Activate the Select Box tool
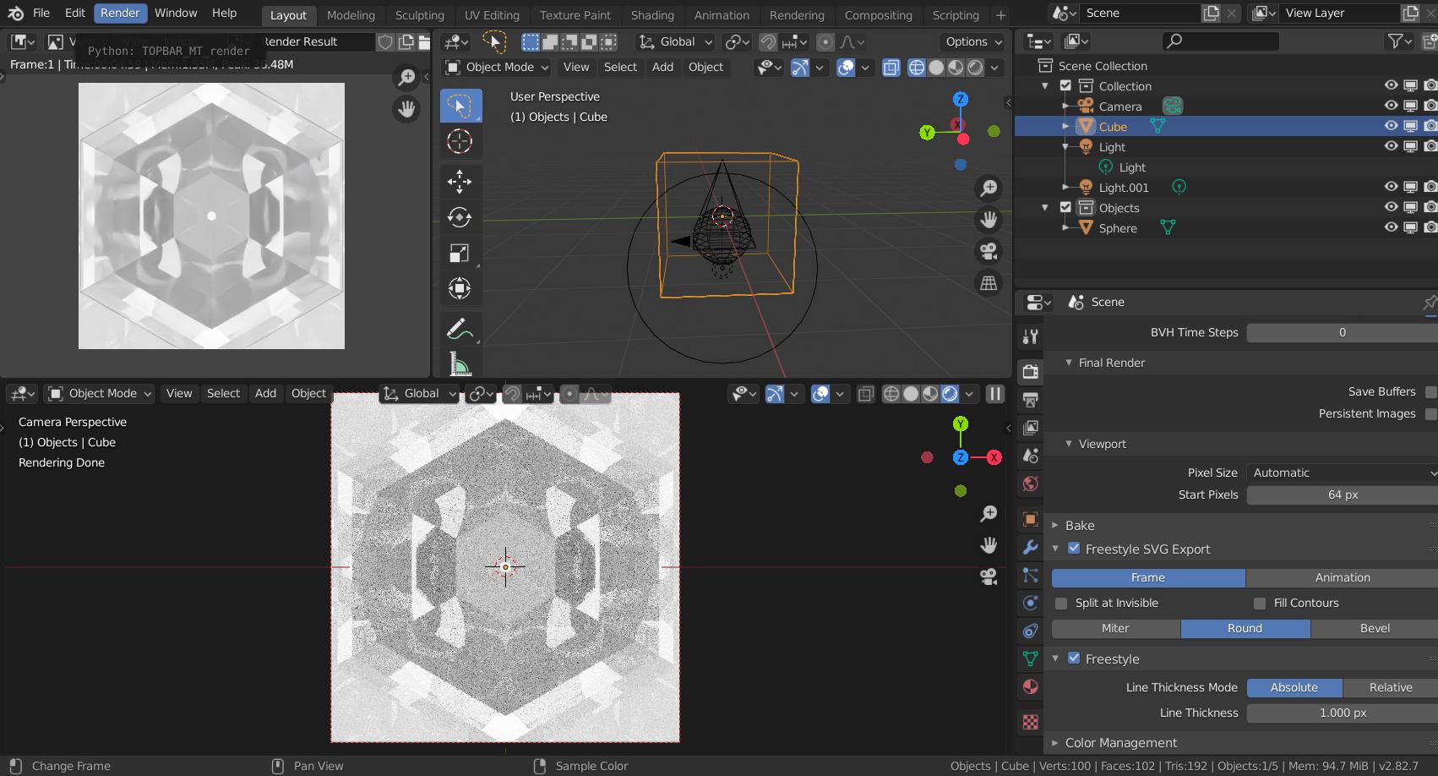1438x776 pixels. [460, 106]
